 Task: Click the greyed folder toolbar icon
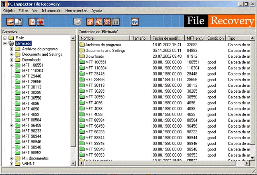point(77,22)
